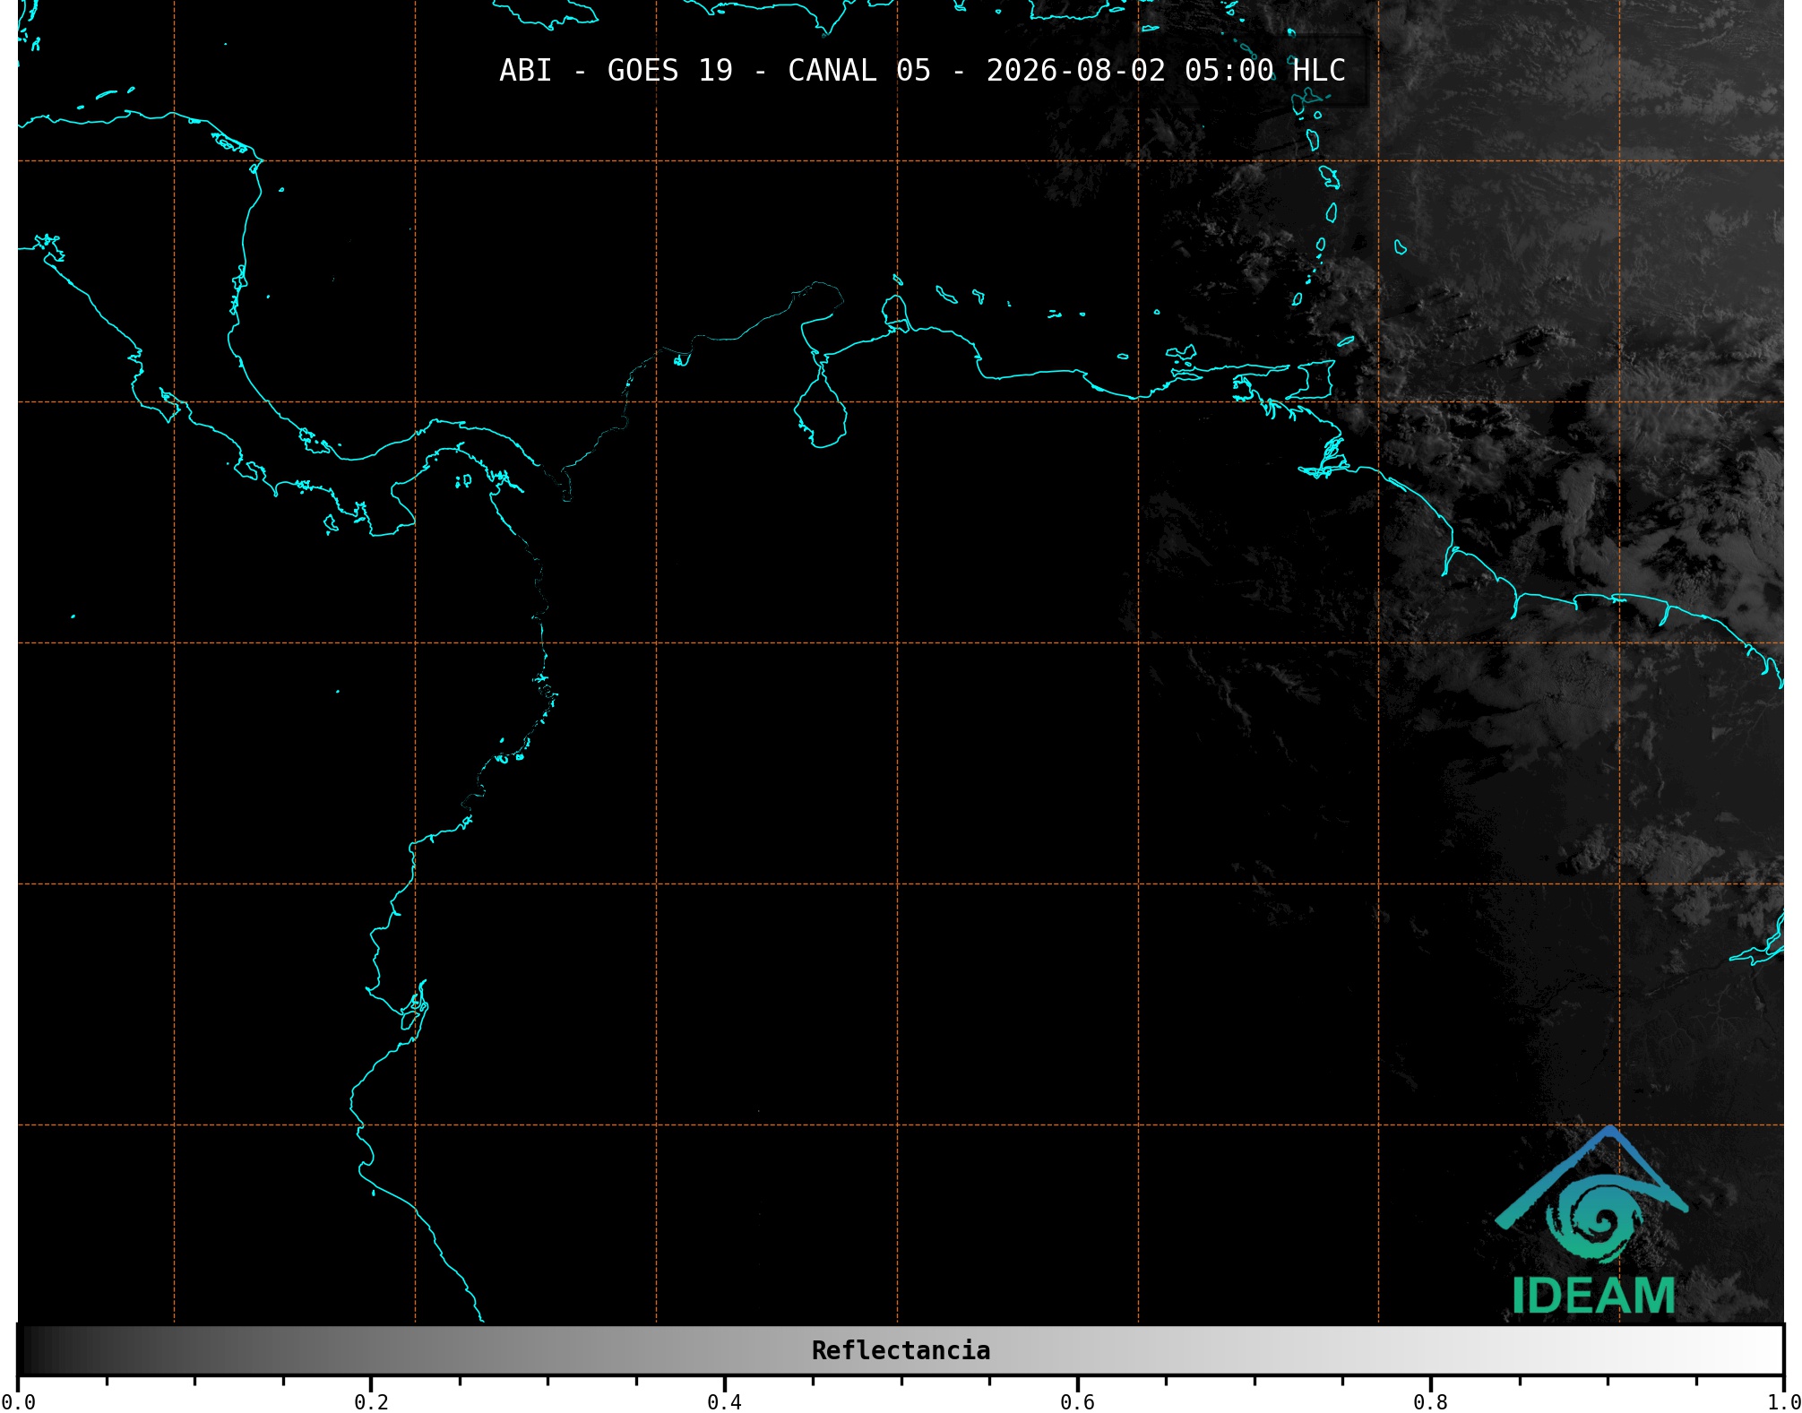Image resolution: width=1802 pixels, height=1413 pixels.
Task: Click the 0.0 tick label on colorbar
Action: click(x=19, y=1402)
